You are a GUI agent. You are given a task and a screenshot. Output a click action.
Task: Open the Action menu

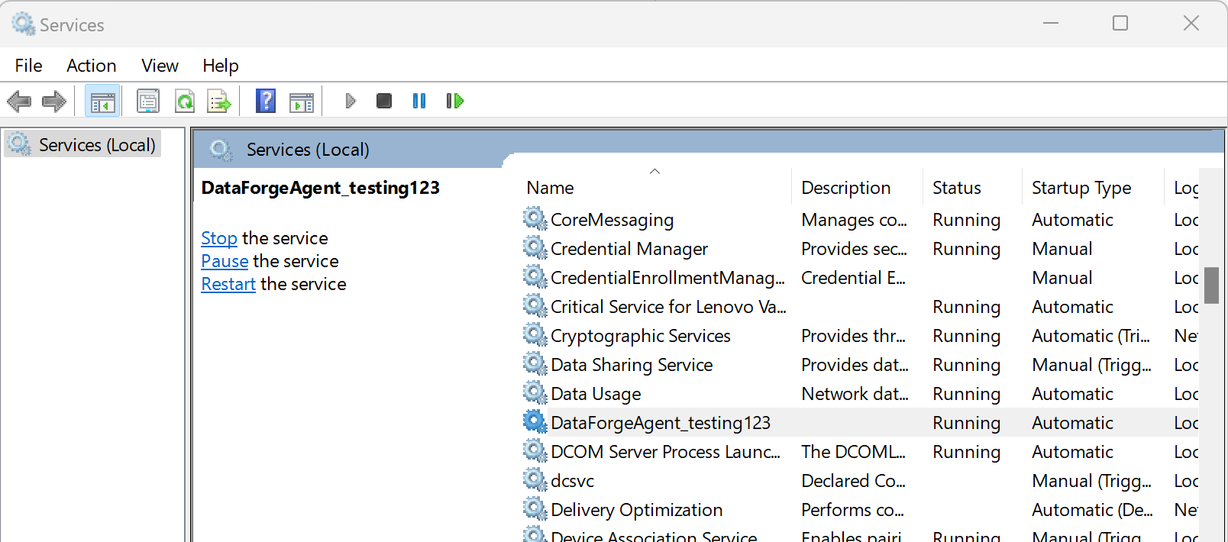(92, 66)
